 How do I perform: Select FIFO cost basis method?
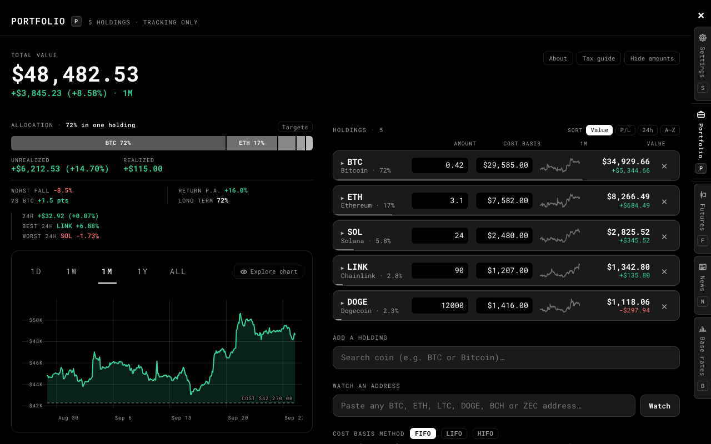click(x=423, y=433)
